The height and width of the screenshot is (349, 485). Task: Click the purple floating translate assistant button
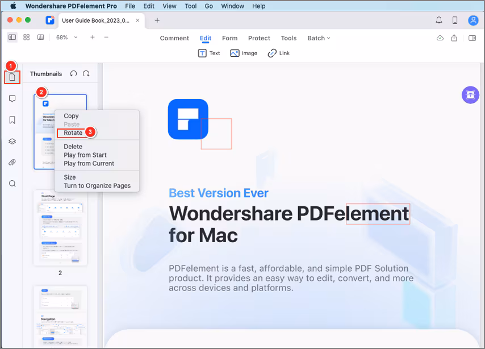(x=470, y=95)
